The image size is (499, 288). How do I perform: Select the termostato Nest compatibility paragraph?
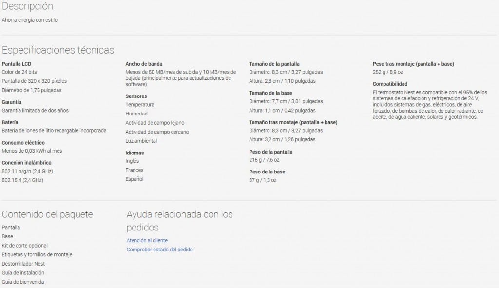430,105
